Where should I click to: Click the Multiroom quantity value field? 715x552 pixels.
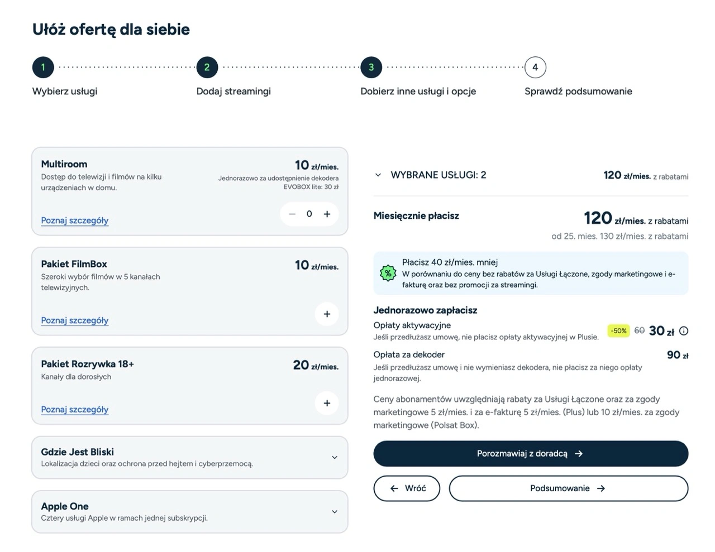click(x=309, y=214)
